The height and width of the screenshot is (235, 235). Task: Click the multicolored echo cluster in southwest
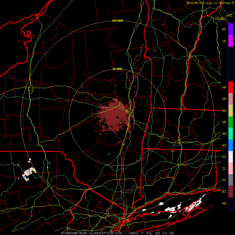pos(29,174)
